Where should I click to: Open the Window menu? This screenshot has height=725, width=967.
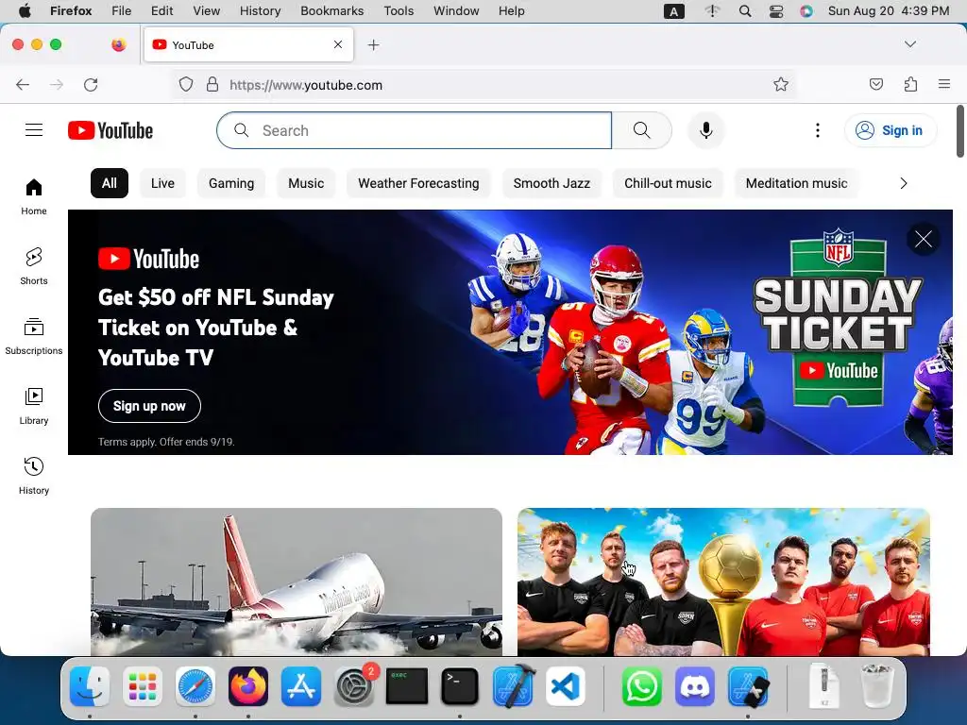[456, 11]
